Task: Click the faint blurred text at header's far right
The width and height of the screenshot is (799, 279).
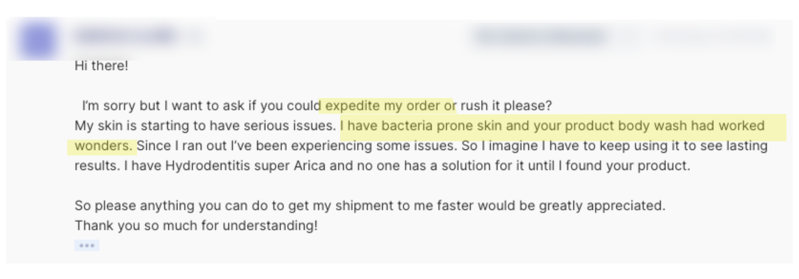Action: click(x=715, y=37)
